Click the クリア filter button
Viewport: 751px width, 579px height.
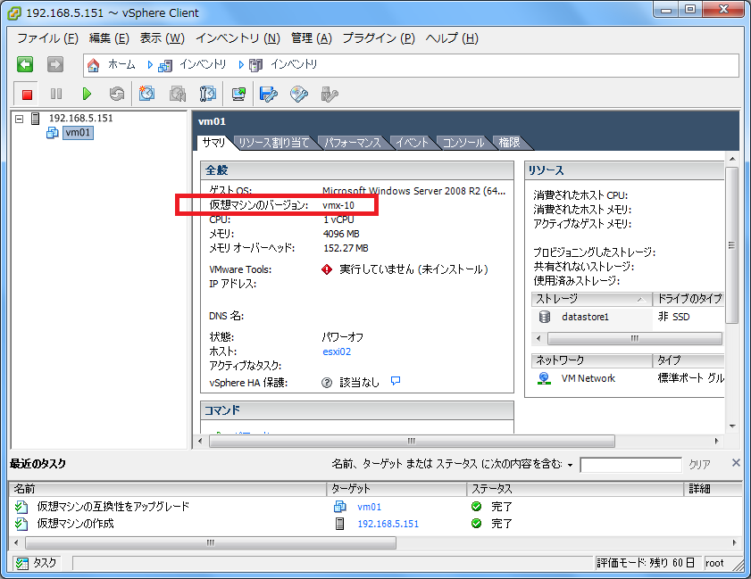(699, 464)
